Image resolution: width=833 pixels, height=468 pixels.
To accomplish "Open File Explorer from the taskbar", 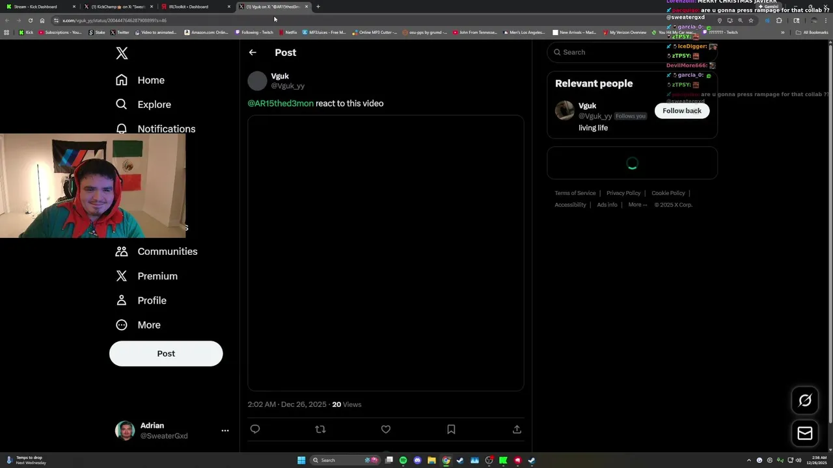I will tap(431, 460).
